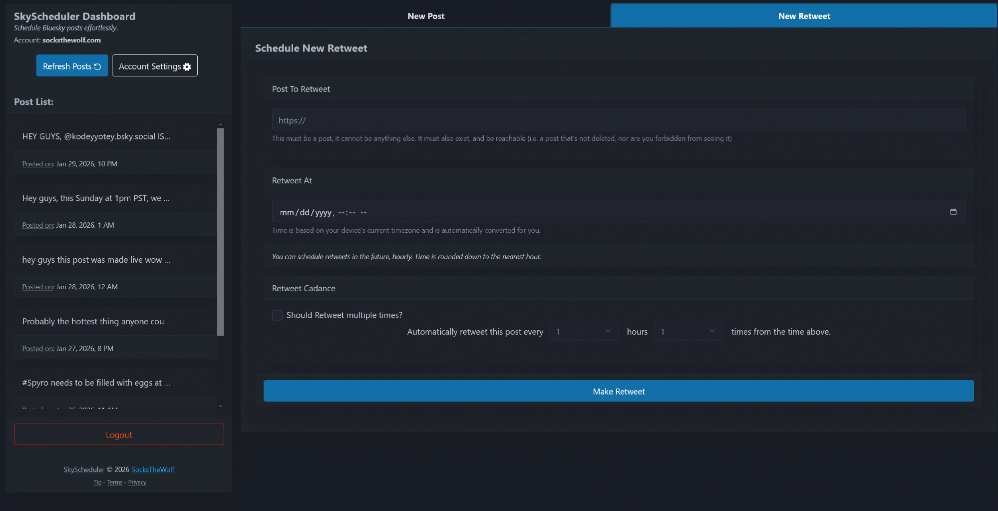Image resolution: width=998 pixels, height=511 pixels.
Task: Open the Tip link in footer
Action: pos(97,483)
